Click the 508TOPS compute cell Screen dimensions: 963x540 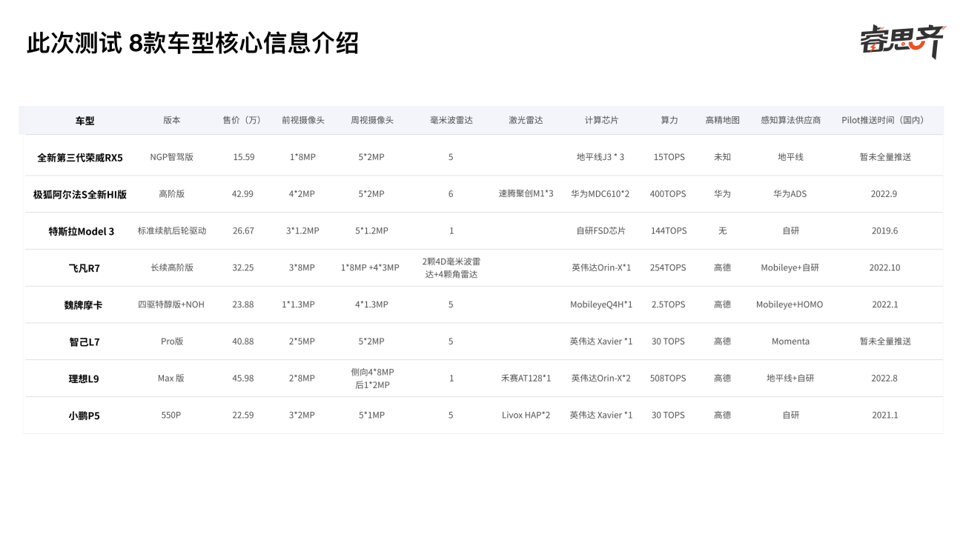(x=668, y=379)
